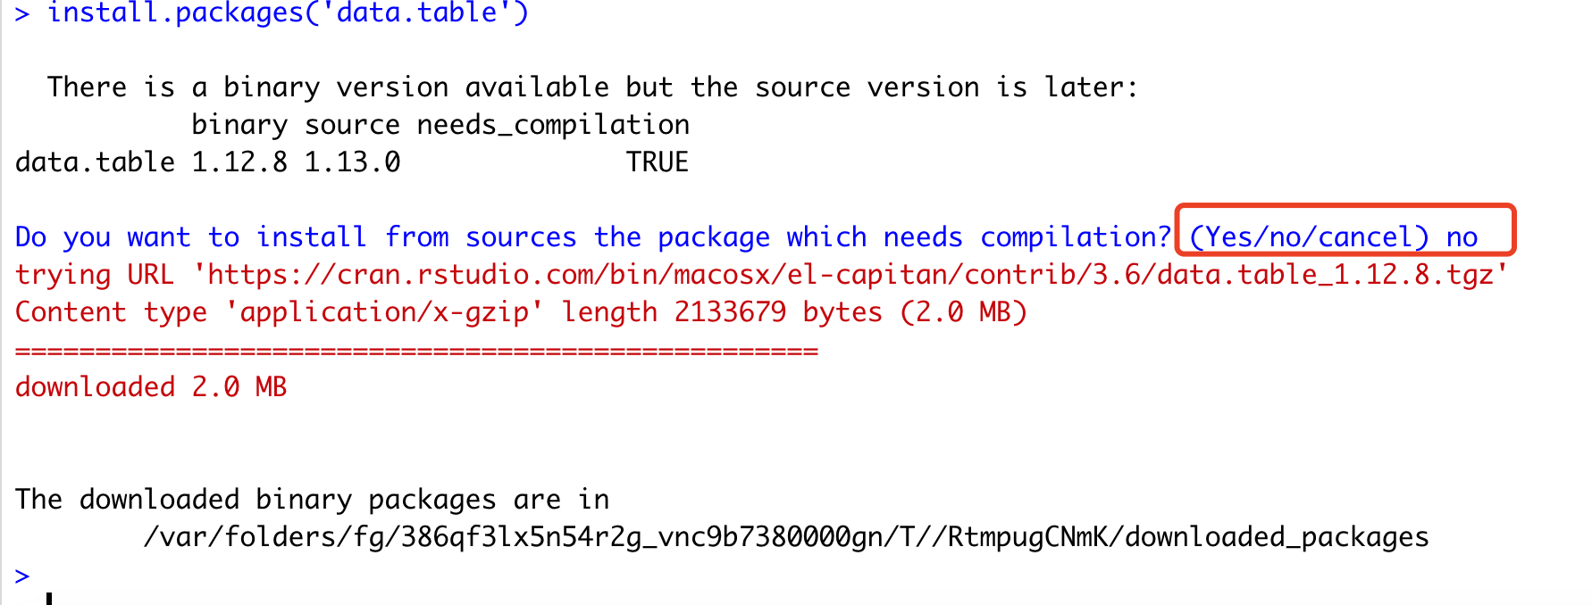
Task: Click the 'source' column header
Action: [352, 125]
